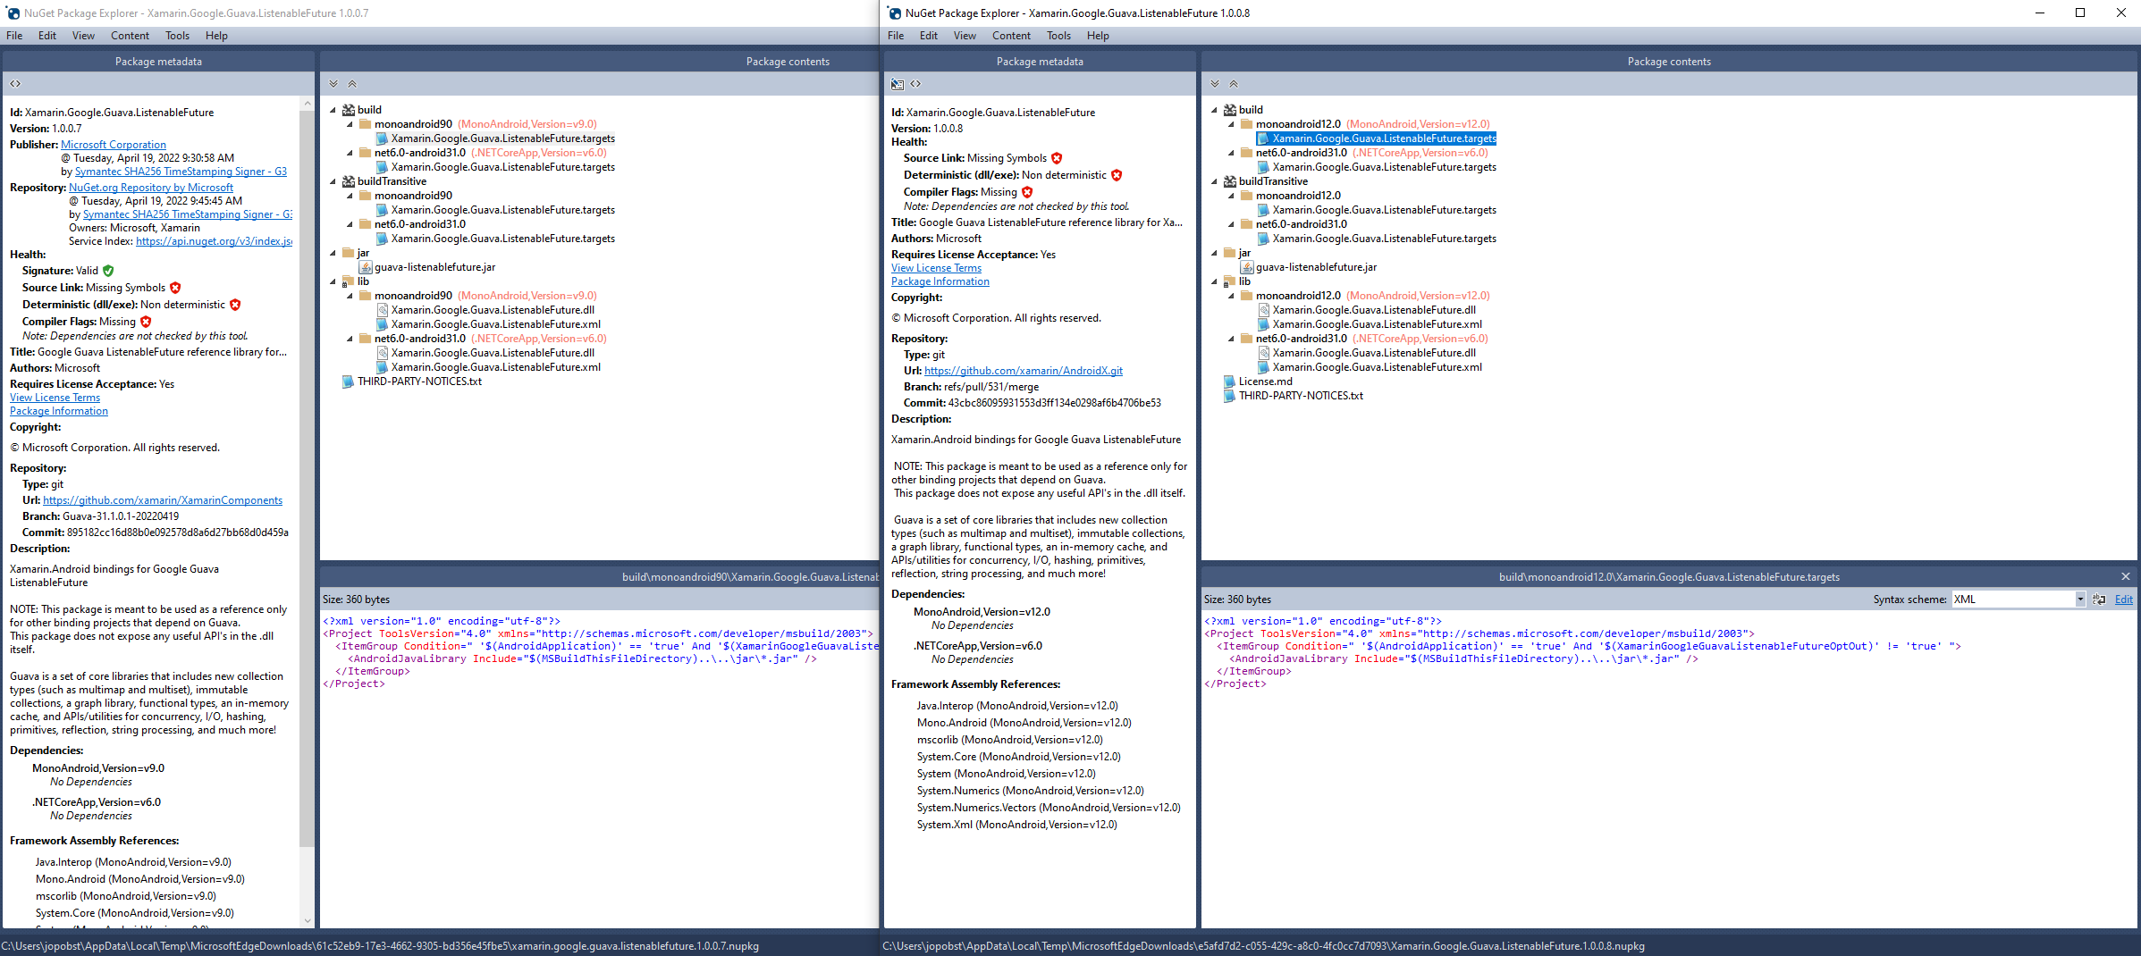This screenshot has height=956, width=2141.
Task: Click View License Terms in 1.0.0.7 window
Action: [55, 398]
